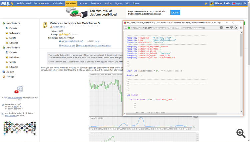
Task: Click the scroll-down arrow of the popup scrollbar
Action: tap(241, 111)
